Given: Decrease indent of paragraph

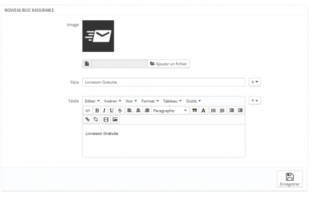Looking at the screenshot, I should (232, 111).
